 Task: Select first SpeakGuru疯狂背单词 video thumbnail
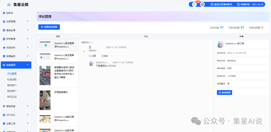pyautogui.click(x=45, y=45)
